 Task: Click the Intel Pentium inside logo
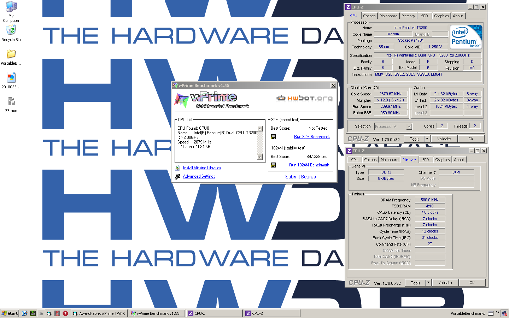coord(467,37)
